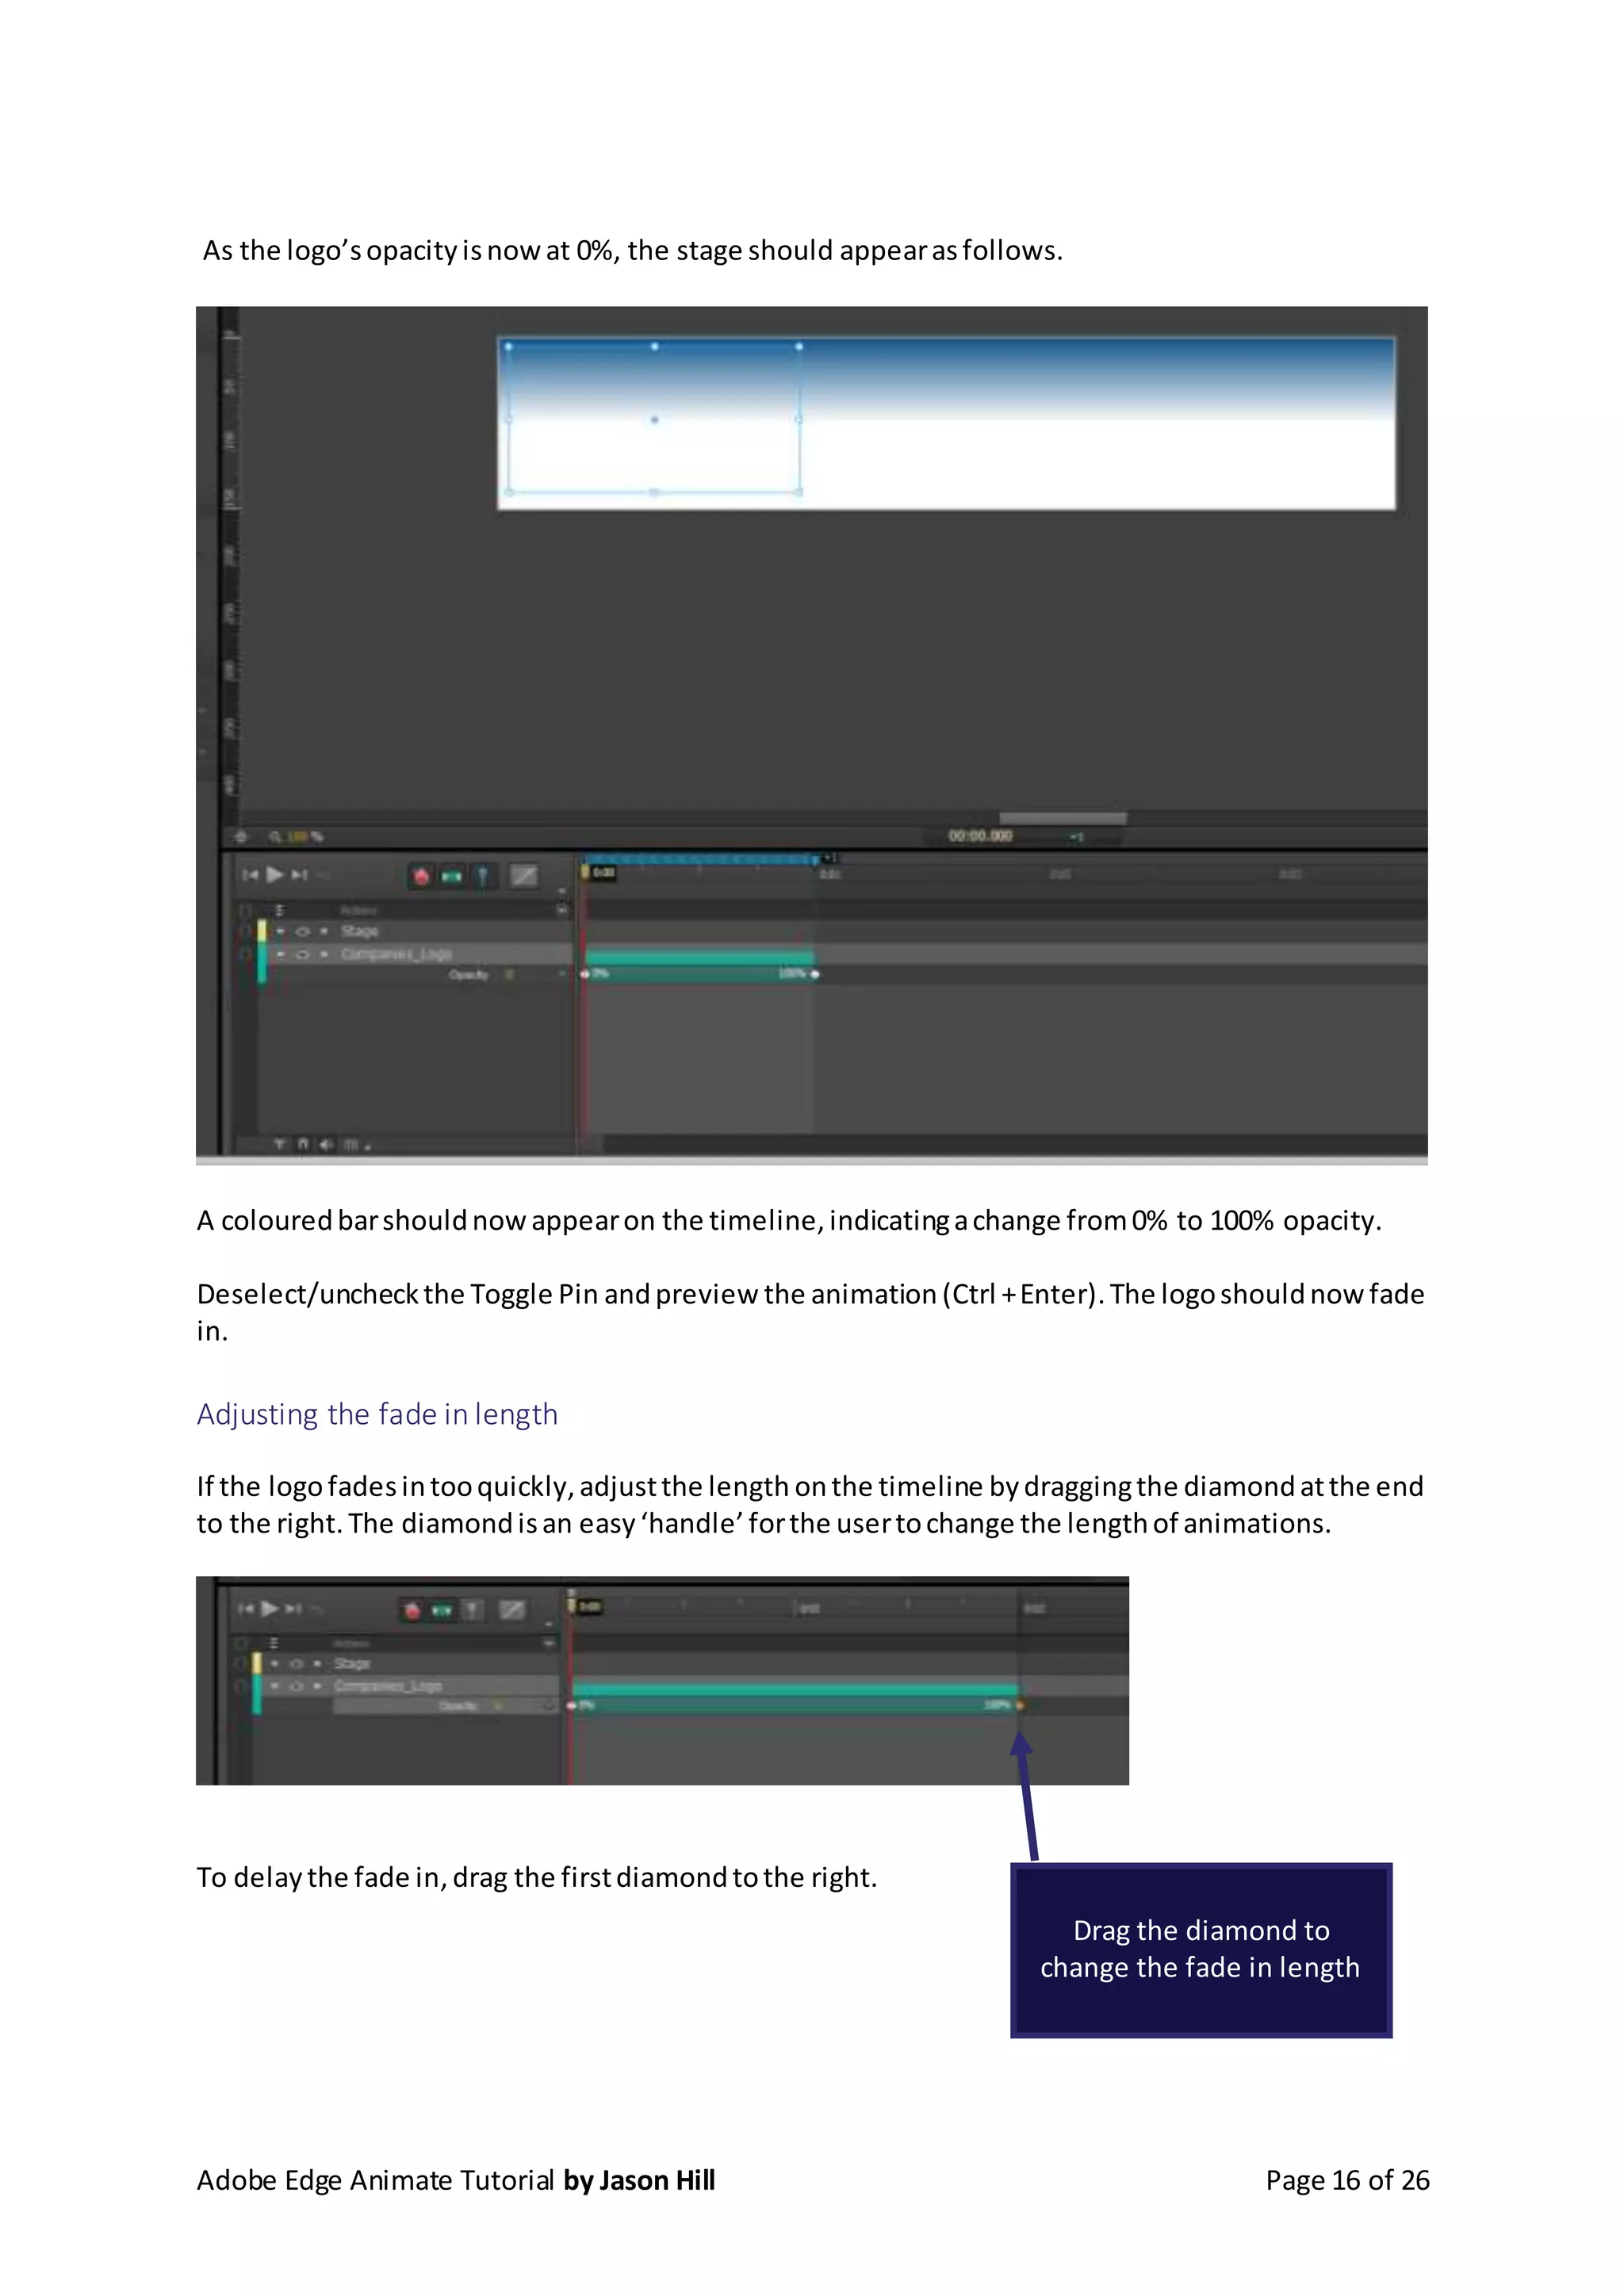The height and width of the screenshot is (2296, 1624).
Task: Click the stage horizontal scrollbar thumb
Action: (1063, 818)
